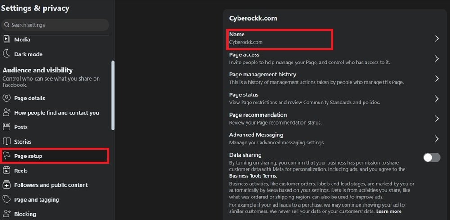450x220 pixels.
Task: Click the Blocking icon in sidebar
Action: coord(6,214)
